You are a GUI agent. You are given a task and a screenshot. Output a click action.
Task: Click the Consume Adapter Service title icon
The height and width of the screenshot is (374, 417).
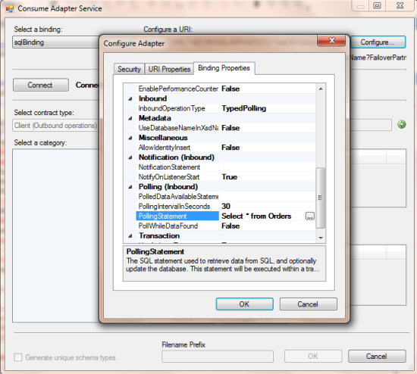(10, 8)
